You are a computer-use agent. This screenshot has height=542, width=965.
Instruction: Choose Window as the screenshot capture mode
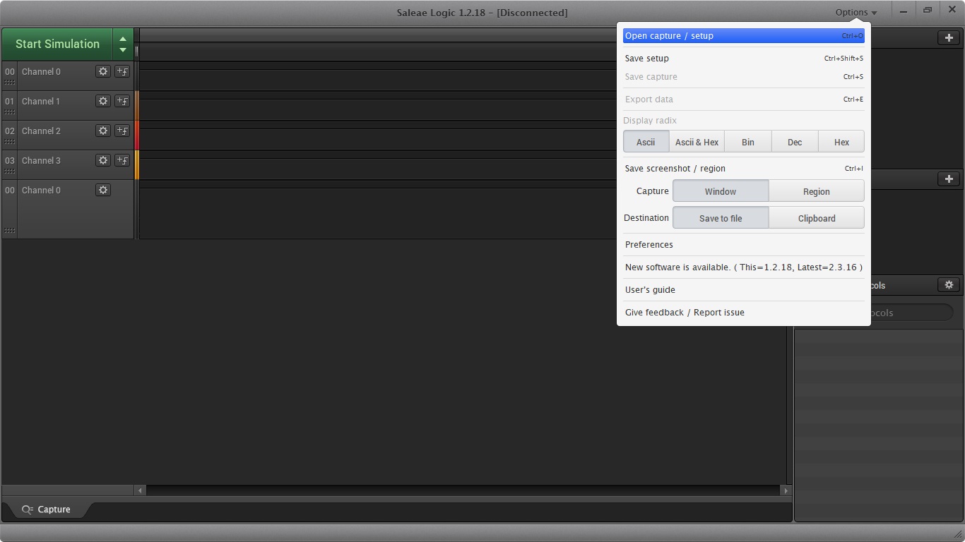point(721,191)
